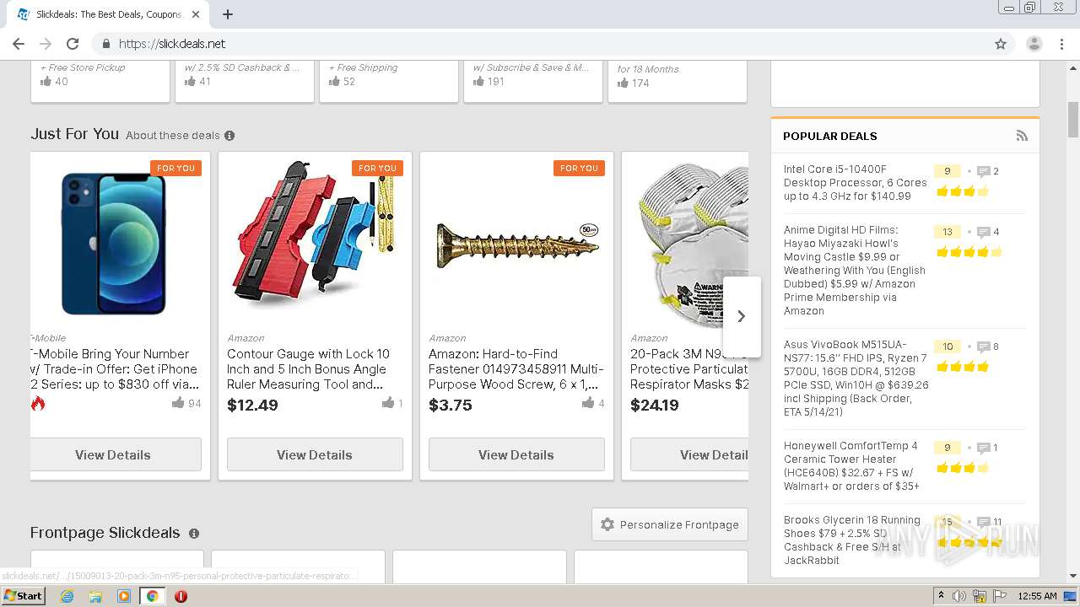Click the iPhone product image
The image size is (1080, 607).
[x=114, y=244]
